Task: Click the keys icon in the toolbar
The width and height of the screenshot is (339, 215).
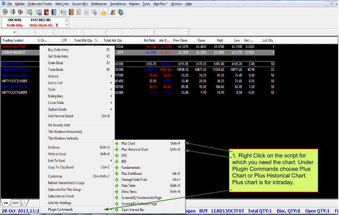Action: (5, 12)
